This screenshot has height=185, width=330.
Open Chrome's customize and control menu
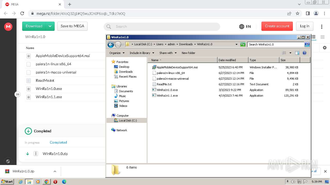tap(324, 13)
